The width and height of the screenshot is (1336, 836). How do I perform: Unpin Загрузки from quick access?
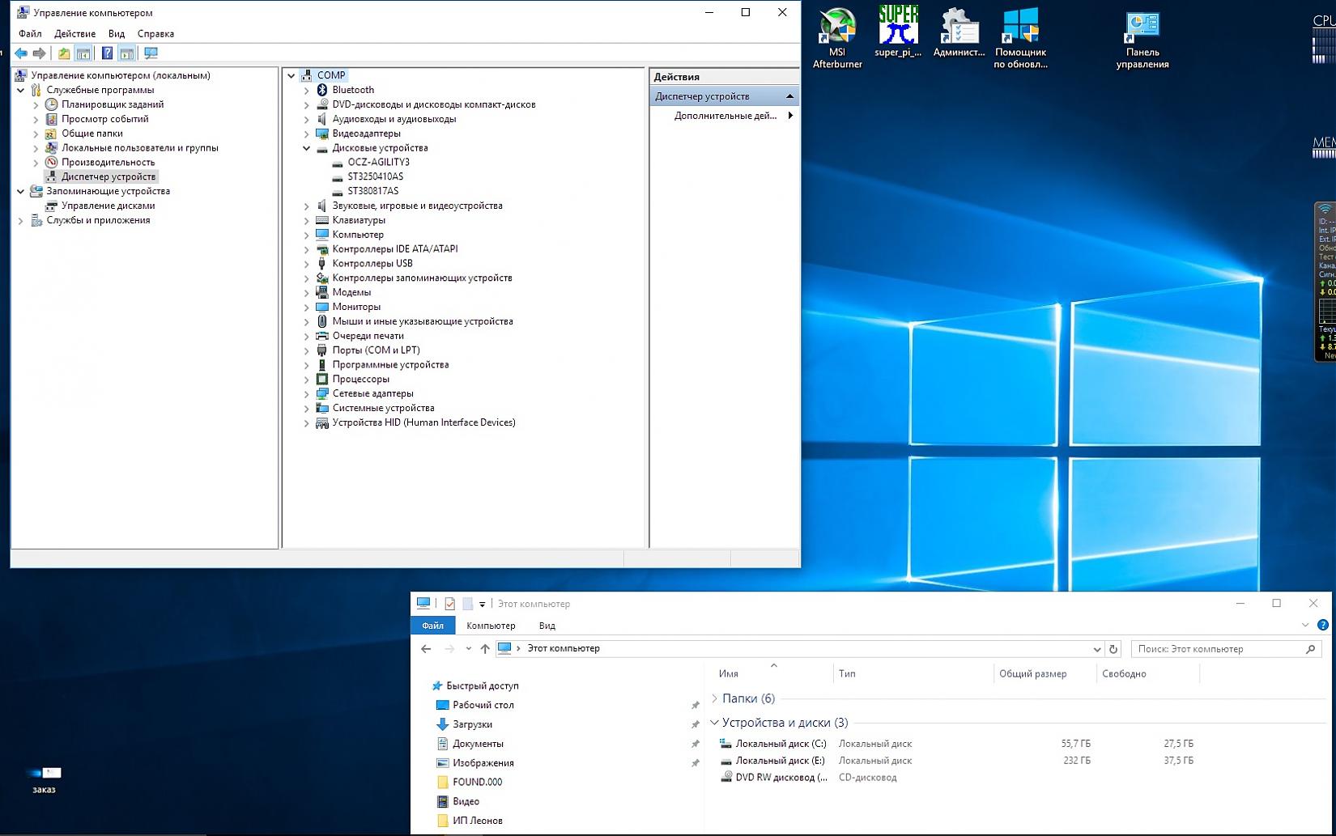point(695,724)
